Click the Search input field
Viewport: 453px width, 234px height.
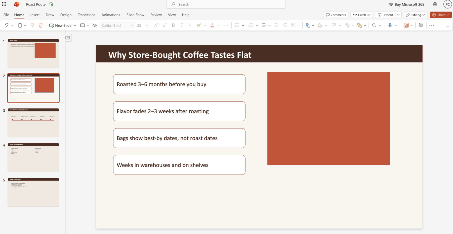(226, 4)
